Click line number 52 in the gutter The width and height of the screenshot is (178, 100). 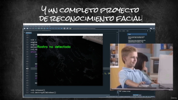coord(27,90)
